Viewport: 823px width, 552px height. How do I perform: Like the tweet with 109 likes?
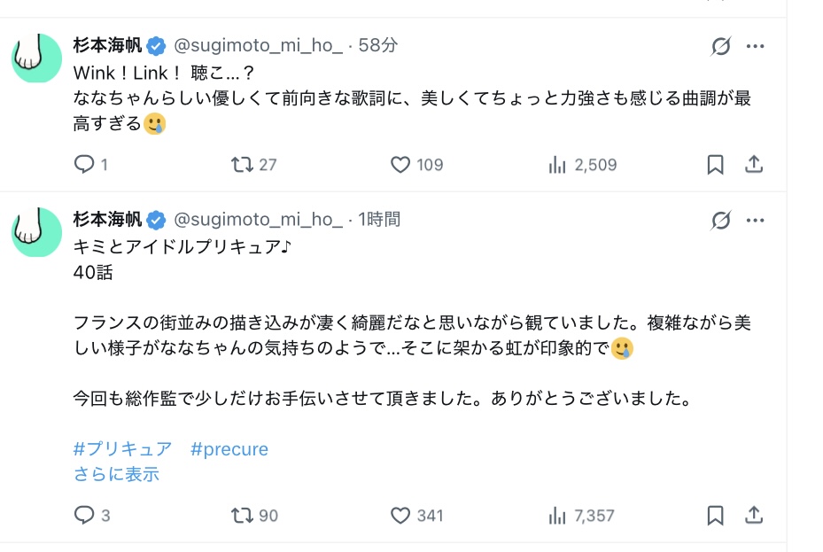(400, 165)
